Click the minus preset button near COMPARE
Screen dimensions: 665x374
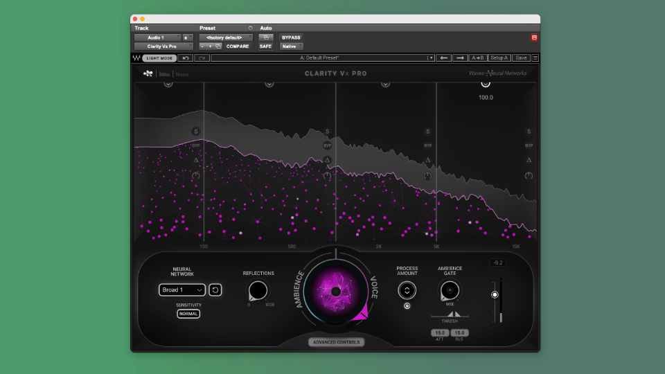(202, 46)
